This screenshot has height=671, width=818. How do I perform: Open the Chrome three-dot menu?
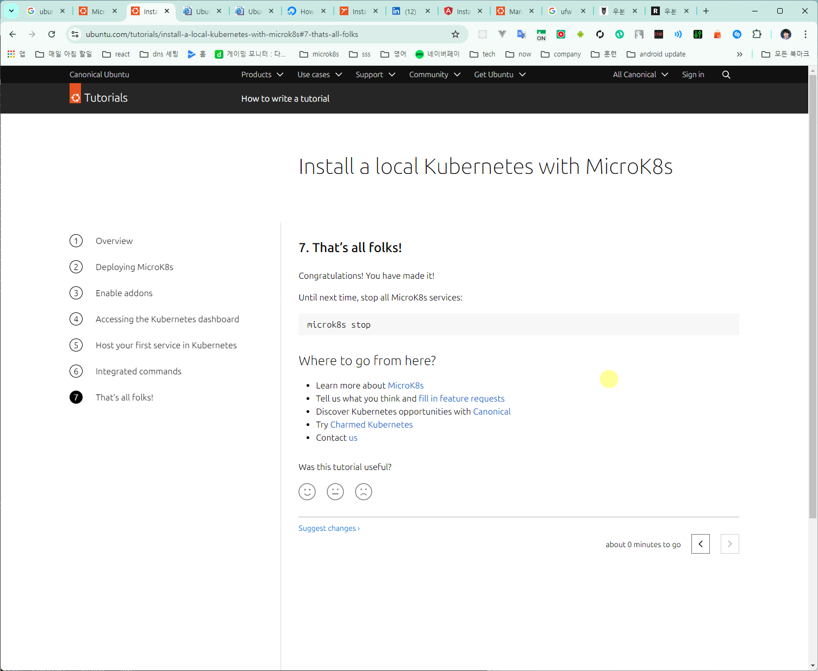coord(805,34)
